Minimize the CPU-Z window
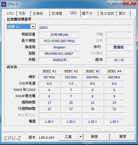The image size is (138, 145). tap(111, 3)
